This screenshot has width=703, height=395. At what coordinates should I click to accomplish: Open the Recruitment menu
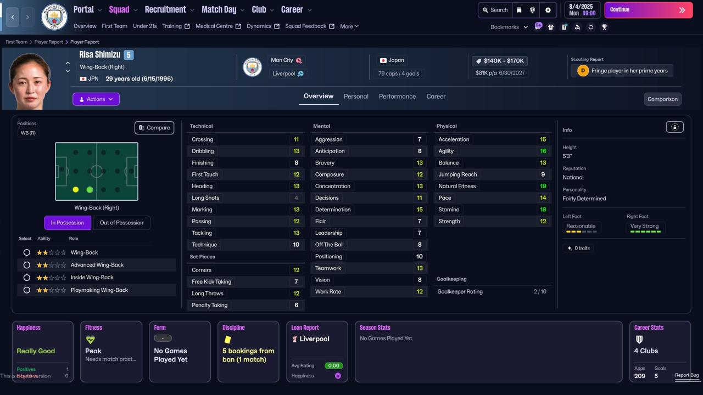tap(169, 10)
